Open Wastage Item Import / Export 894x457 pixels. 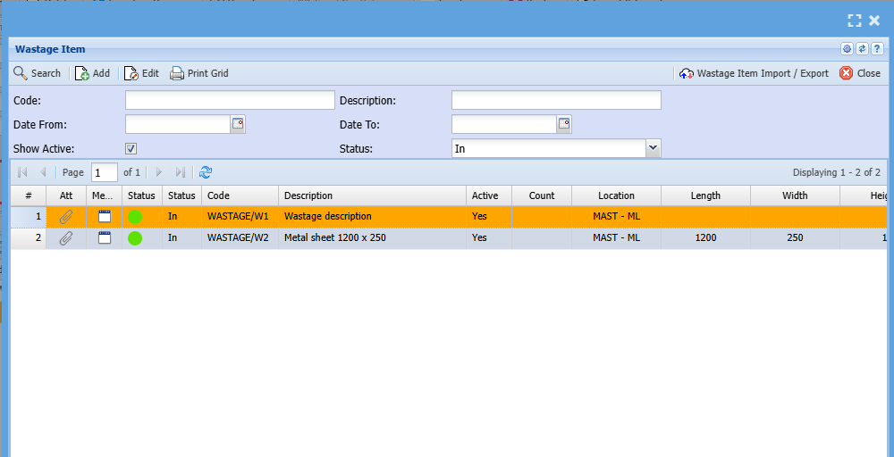754,73
